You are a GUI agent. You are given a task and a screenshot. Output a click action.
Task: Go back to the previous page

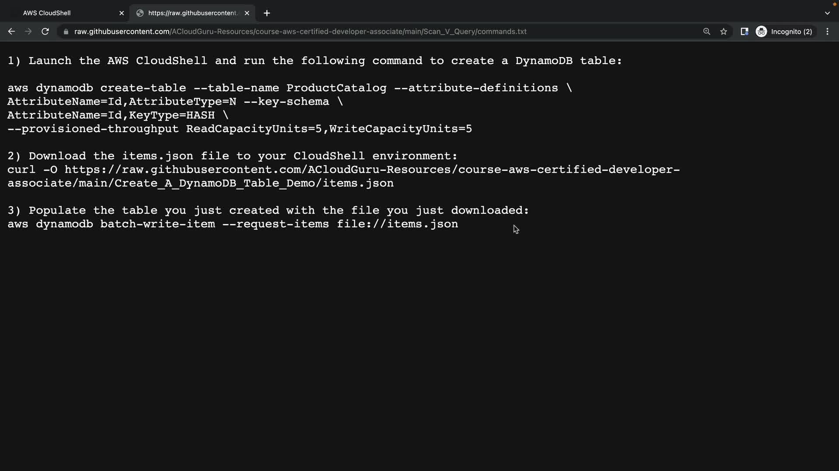pos(11,31)
